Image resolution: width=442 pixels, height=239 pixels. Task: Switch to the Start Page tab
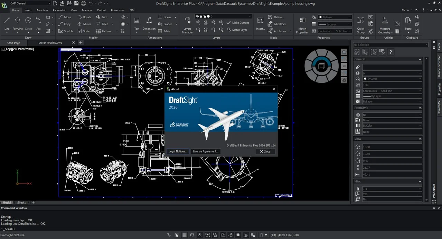pyautogui.click(x=14, y=43)
